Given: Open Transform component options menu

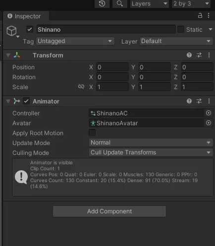Looking at the screenshot, I should (x=209, y=55).
